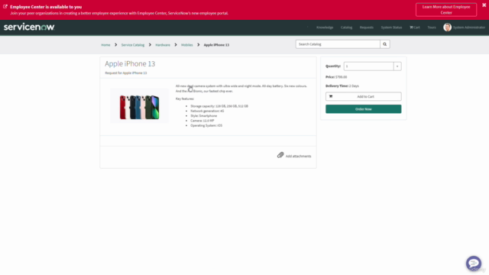Viewport: 489px width, 275px height.
Task: Close the Employee Center banner
Action: 484,5
